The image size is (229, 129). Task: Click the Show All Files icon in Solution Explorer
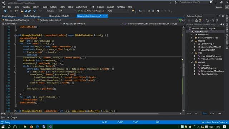pos(217,20)
